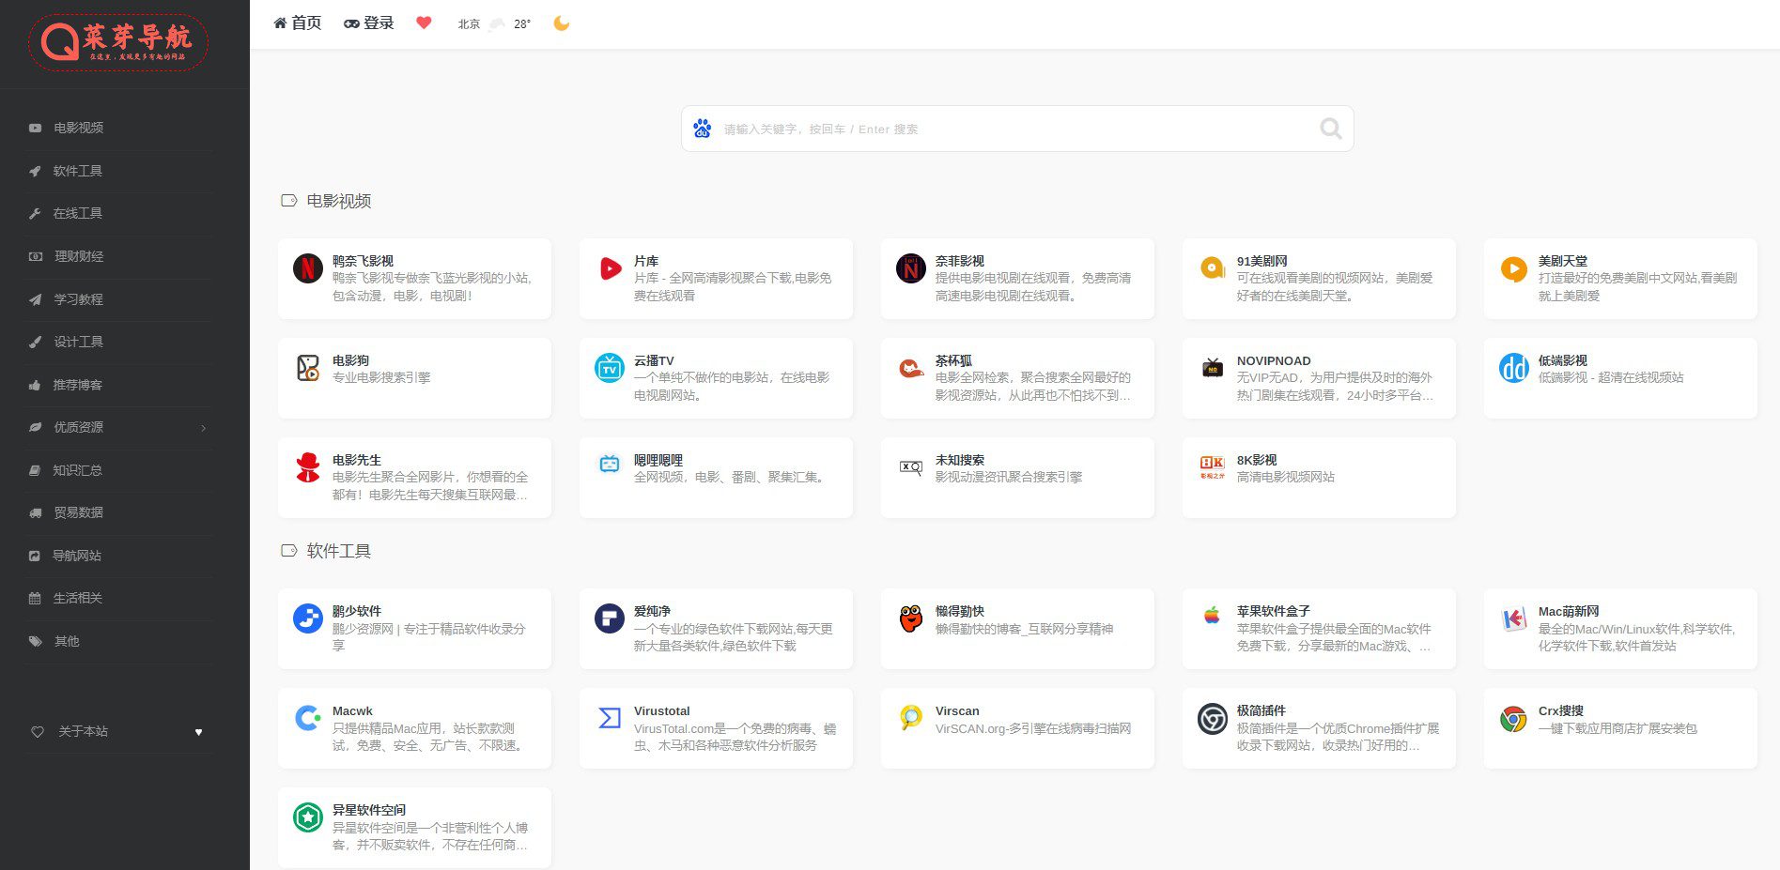Select 理财财经 in the sidebar
The image size is (1780, 870).
78,256
